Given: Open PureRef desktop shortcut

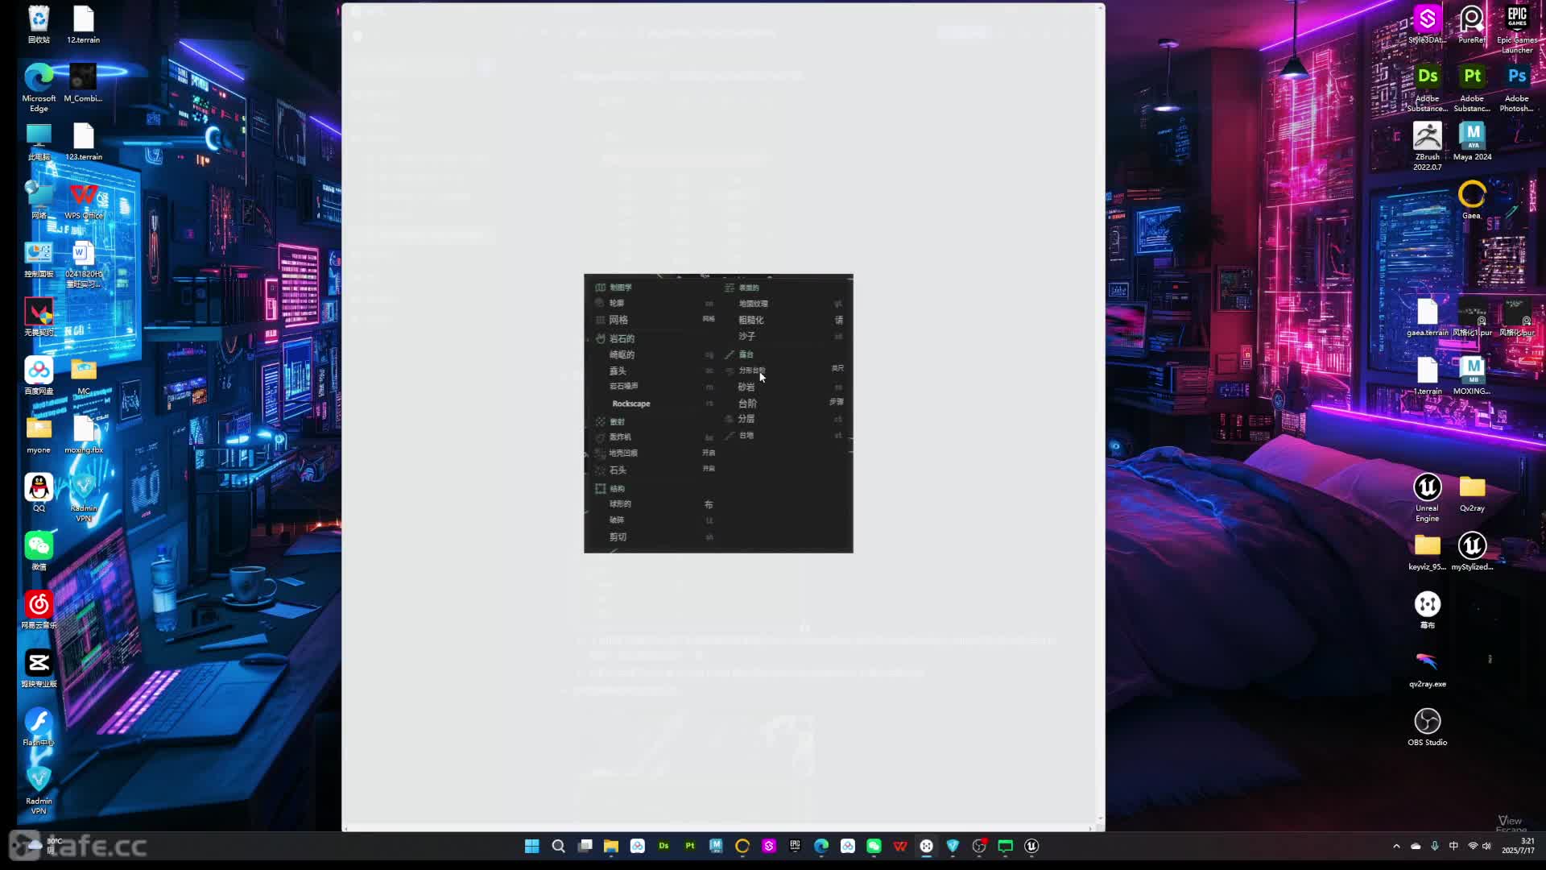Looking at the screenshot, I should coord(1472,24).
